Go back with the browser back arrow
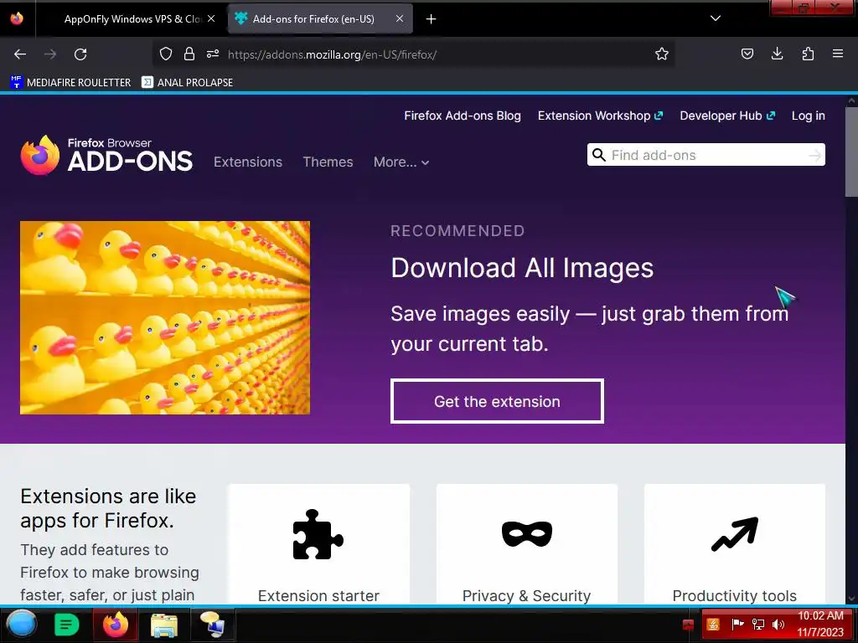858x643 pixels. point(20,54)
